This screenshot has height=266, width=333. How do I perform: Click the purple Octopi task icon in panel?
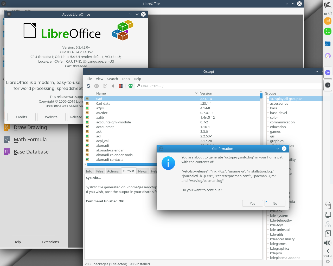pyautogui.click(x=328, y=72)
